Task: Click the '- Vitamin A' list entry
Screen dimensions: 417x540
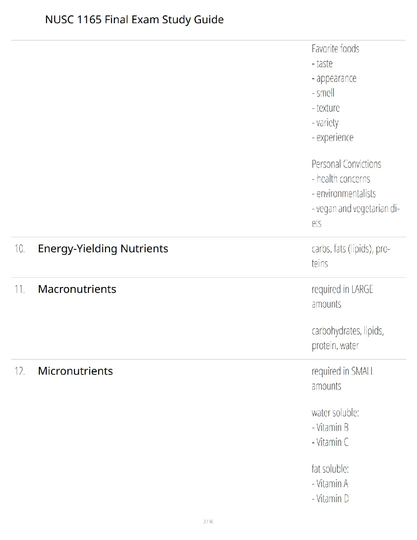Action: coord(330,484)
